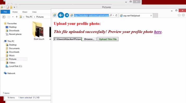Go up one folder in File Explorer
186x103 pixels.
pos(17,17)
